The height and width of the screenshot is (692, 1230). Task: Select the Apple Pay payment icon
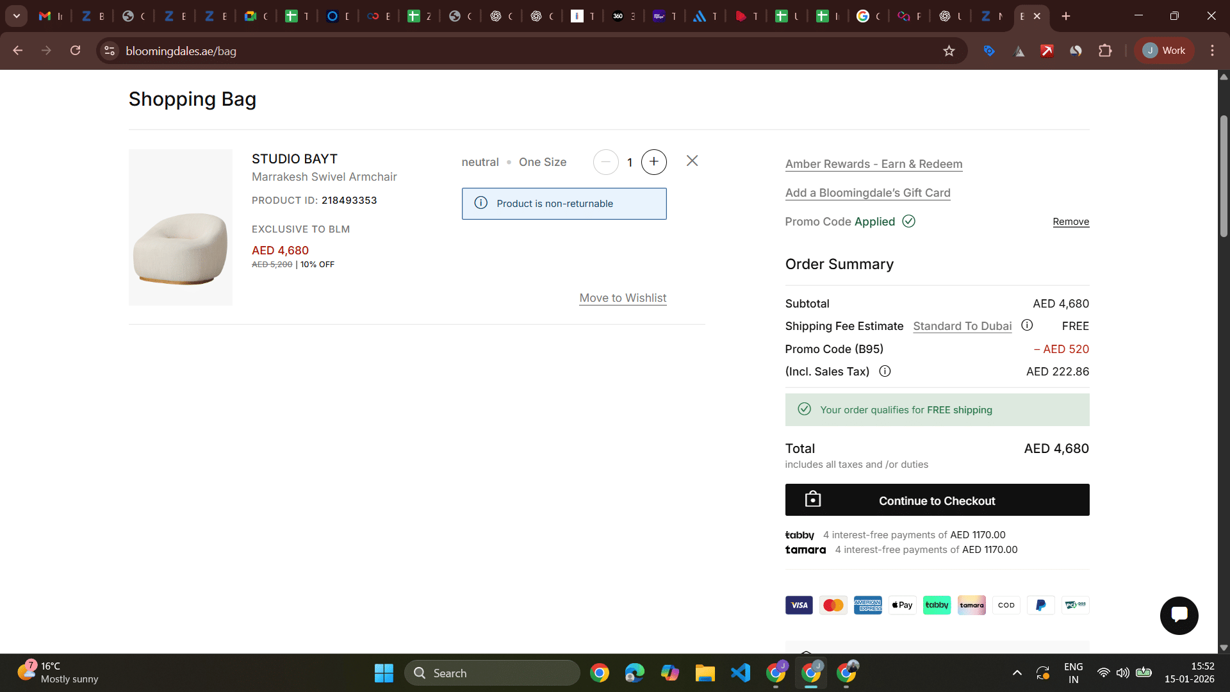pyautogui.click(x=902, y=605)
